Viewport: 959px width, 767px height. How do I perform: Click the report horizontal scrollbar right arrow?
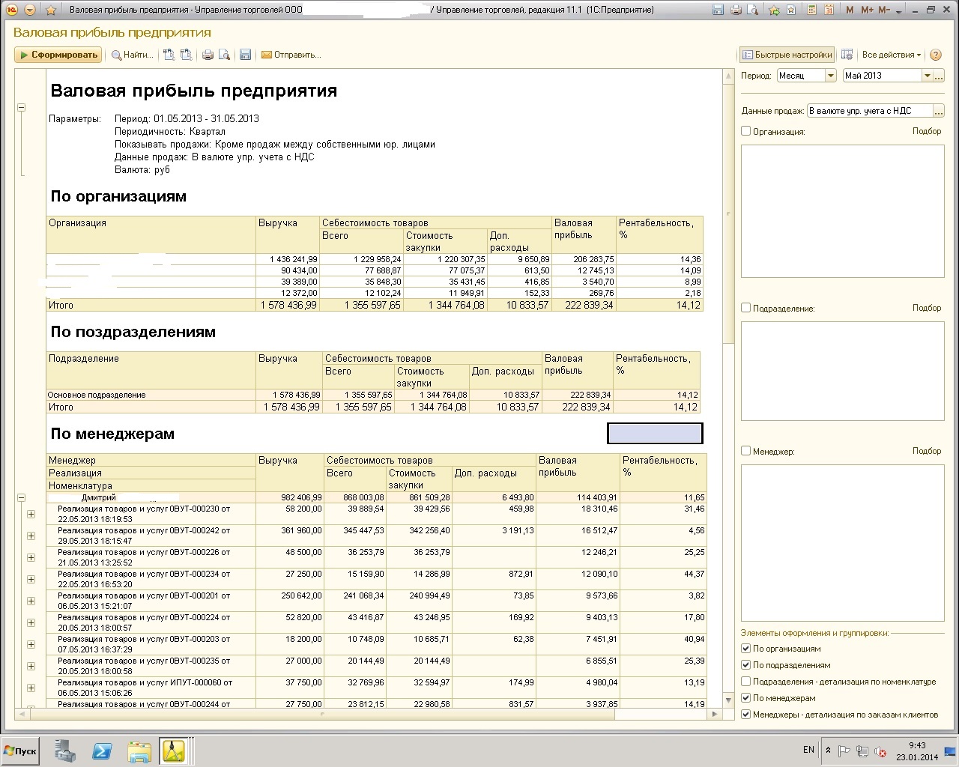click(x=715, y=715)
